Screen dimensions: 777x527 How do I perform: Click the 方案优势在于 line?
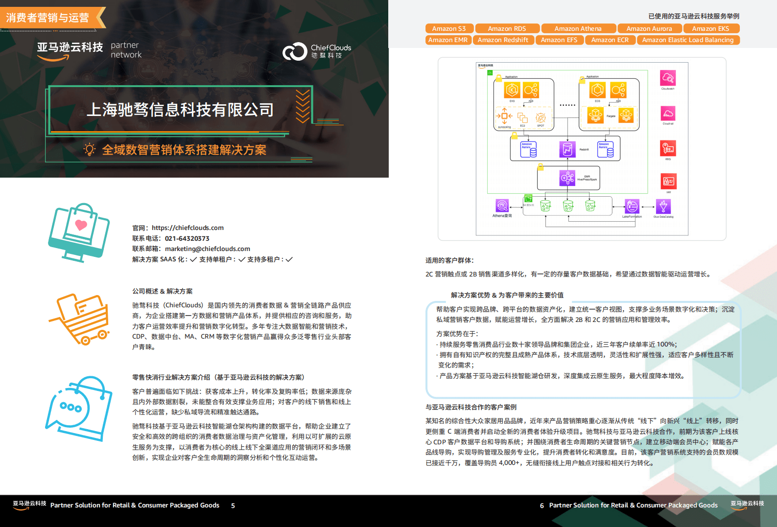pyautogui.click(x=457, y=334)
